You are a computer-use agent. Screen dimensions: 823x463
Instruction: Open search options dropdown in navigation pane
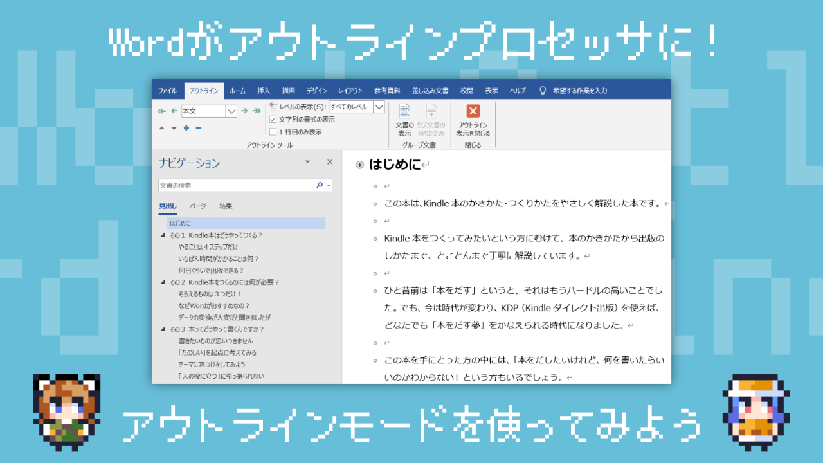click(329, 185)
